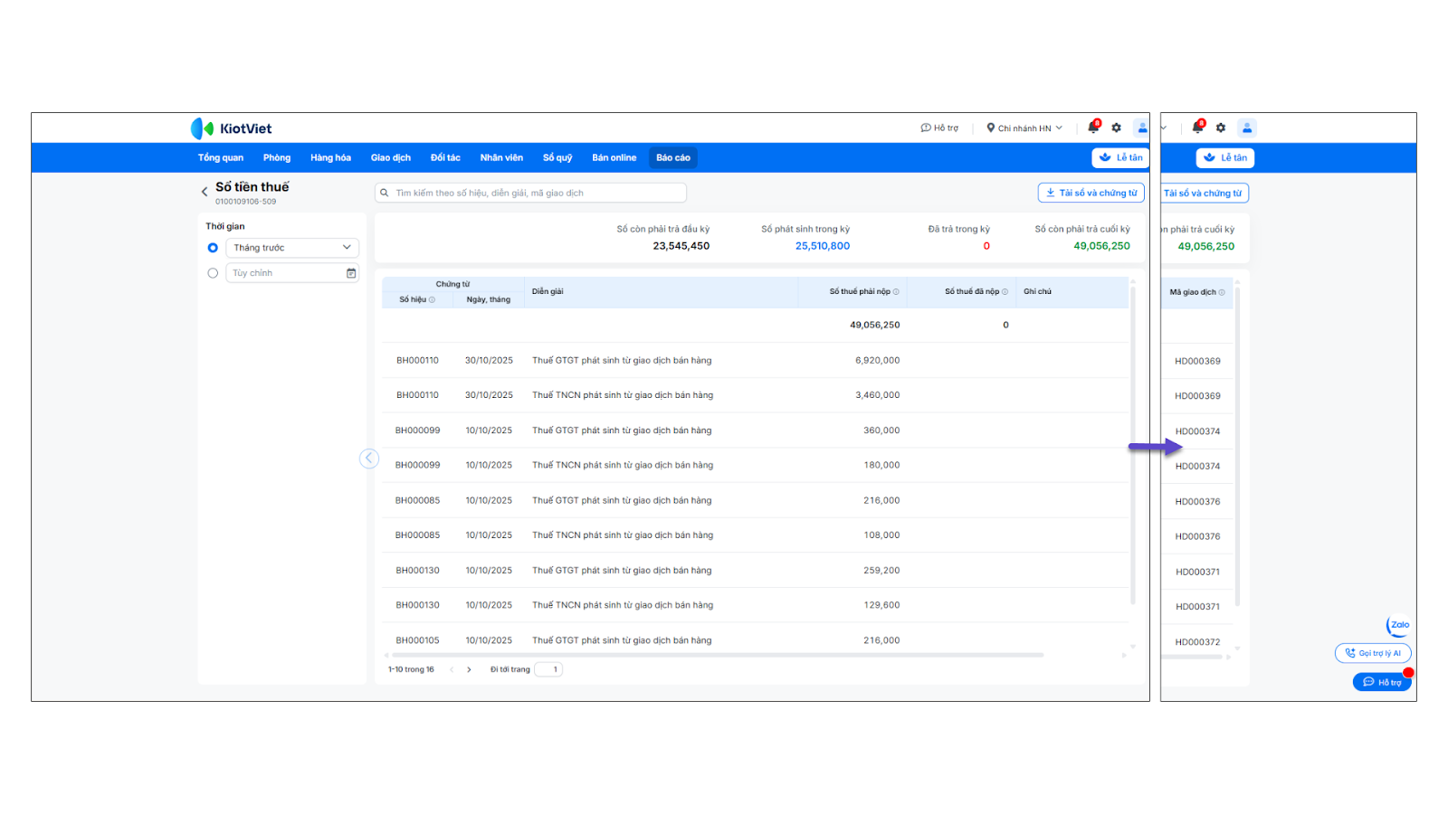This screenshot has height=814, width=1448.
Task: Open calendar icon in Tùy chỉnh field
Action: [x=351, y=273]
